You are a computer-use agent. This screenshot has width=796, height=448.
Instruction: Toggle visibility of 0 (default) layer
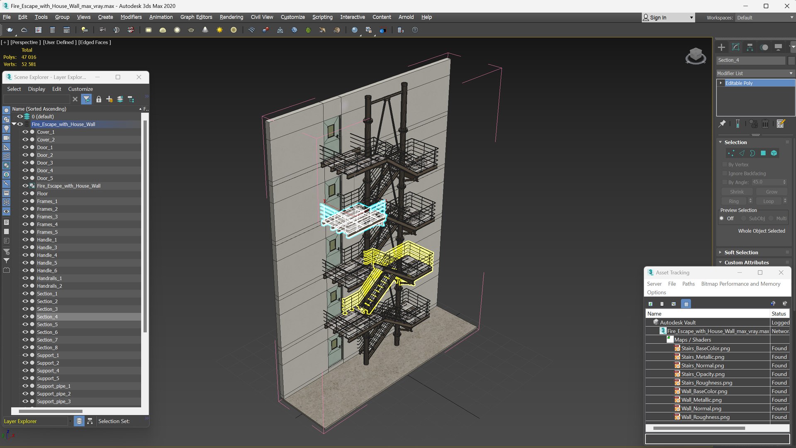(x=19, y=117)
